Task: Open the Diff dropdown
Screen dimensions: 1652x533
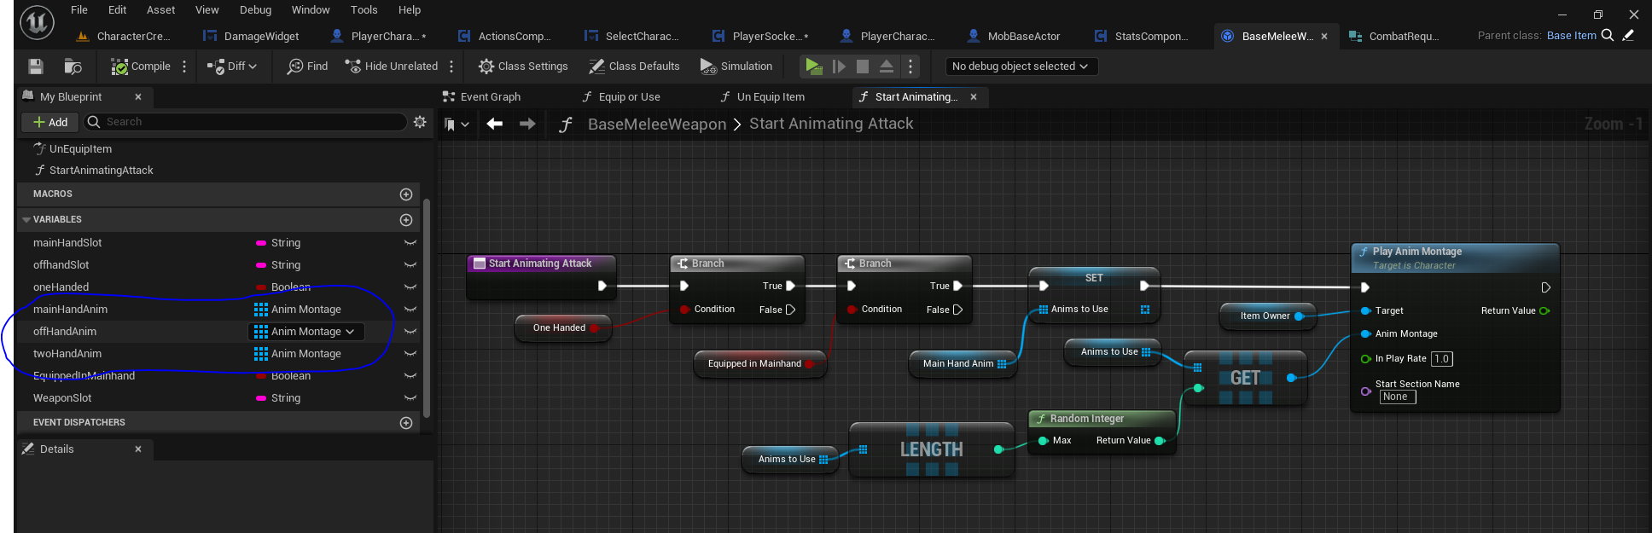Action: pyautogui.click(x=232, y=67)
